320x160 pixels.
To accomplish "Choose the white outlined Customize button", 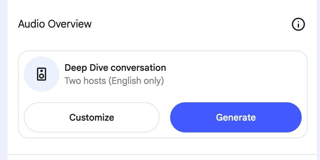I will coord(92,117).
